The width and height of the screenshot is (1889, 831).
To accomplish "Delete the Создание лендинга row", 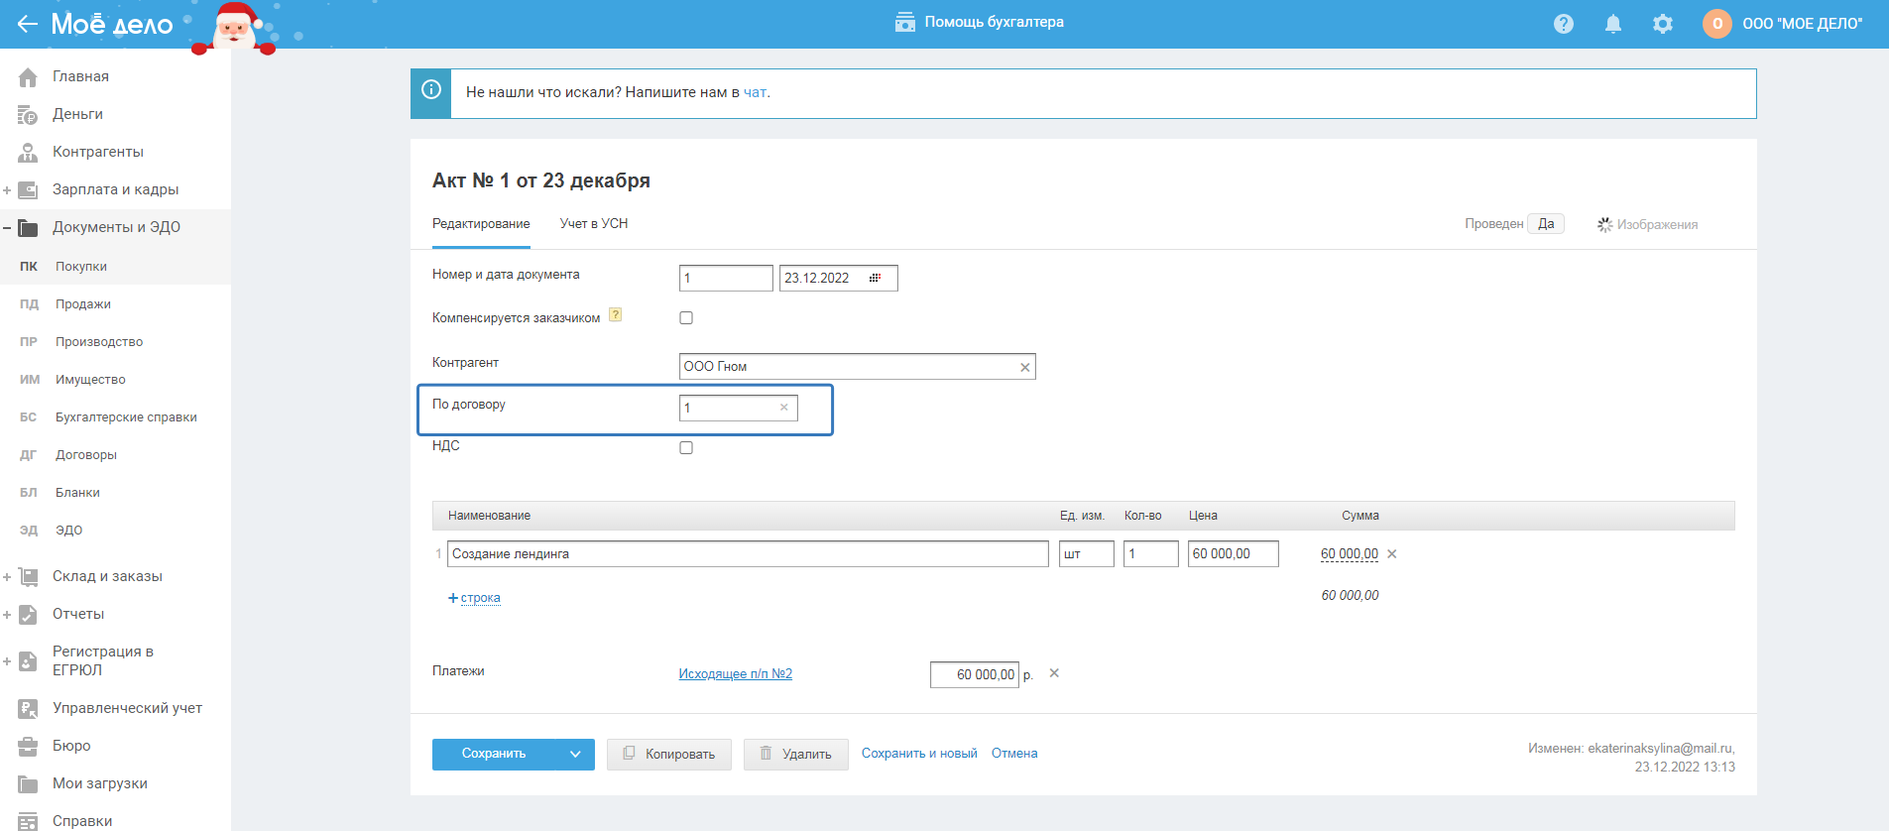I will click(1392, 554).
